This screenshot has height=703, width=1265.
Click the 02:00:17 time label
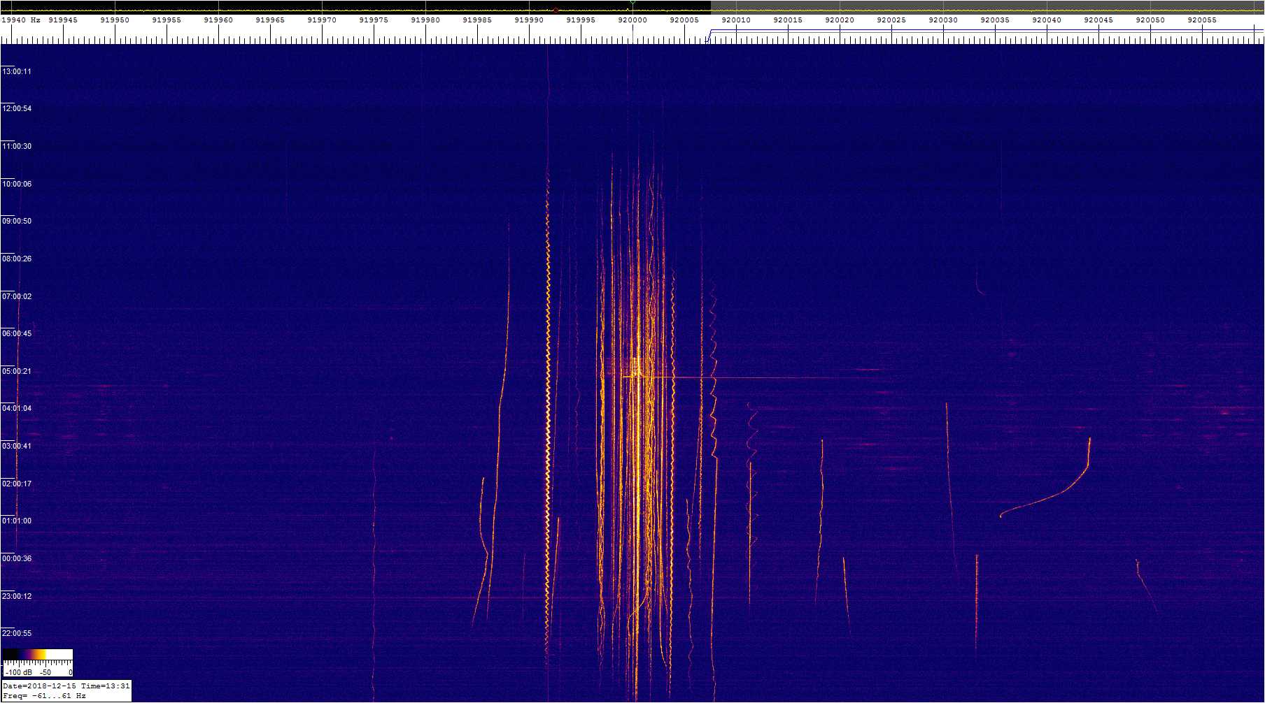pos(17,484)
